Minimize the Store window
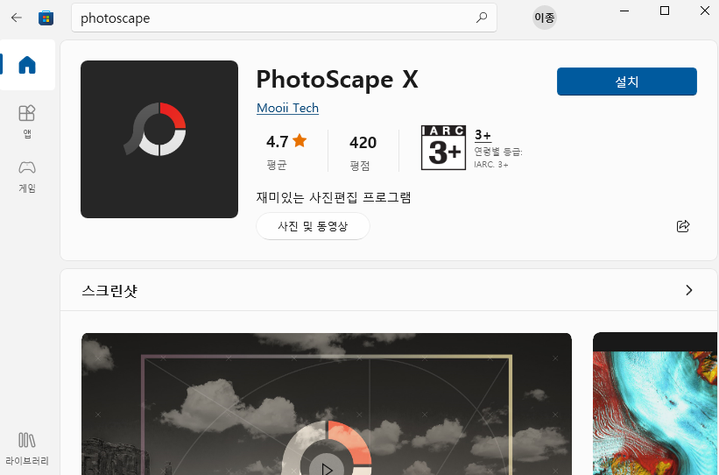The height and width of the screenshot is (475, 719). pos(624,11)
